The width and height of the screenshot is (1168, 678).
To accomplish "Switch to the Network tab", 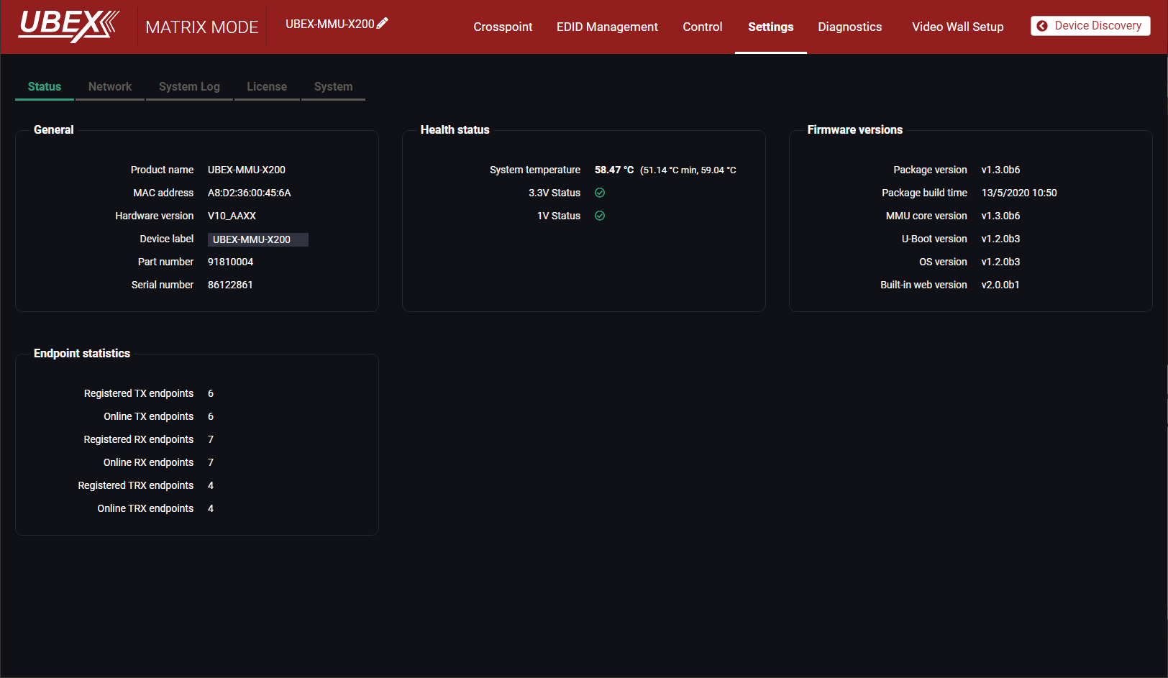I will 110,86.
